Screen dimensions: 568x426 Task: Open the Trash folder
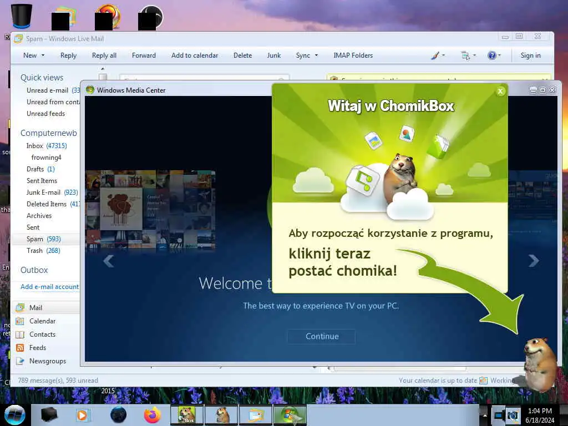pos(43,251)
